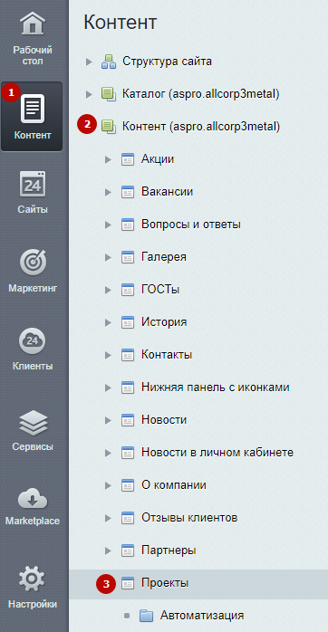
Task: Click the icon next to Акции
Action: (x=128, y=159)
